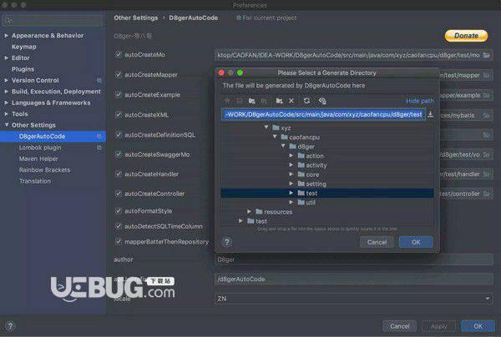This screenshot has height=337, width=501.
Task: Click project-level icon beside Version Control
Action: click(x=99, y=80)
